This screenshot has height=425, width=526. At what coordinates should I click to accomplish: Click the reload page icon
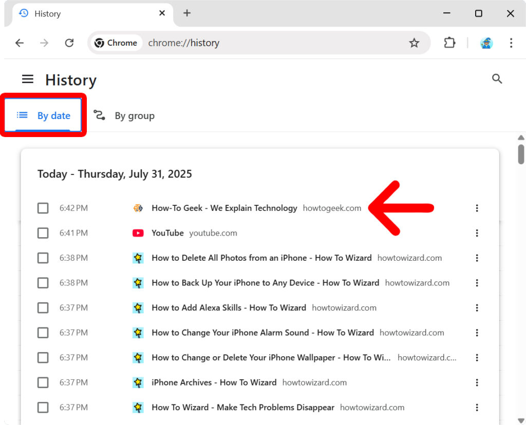69,43
